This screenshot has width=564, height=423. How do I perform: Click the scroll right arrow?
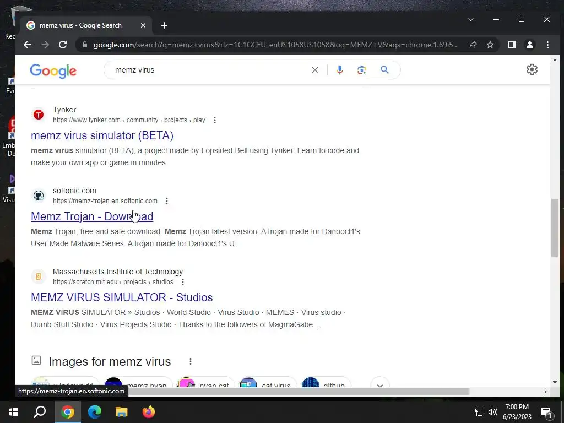546,392
